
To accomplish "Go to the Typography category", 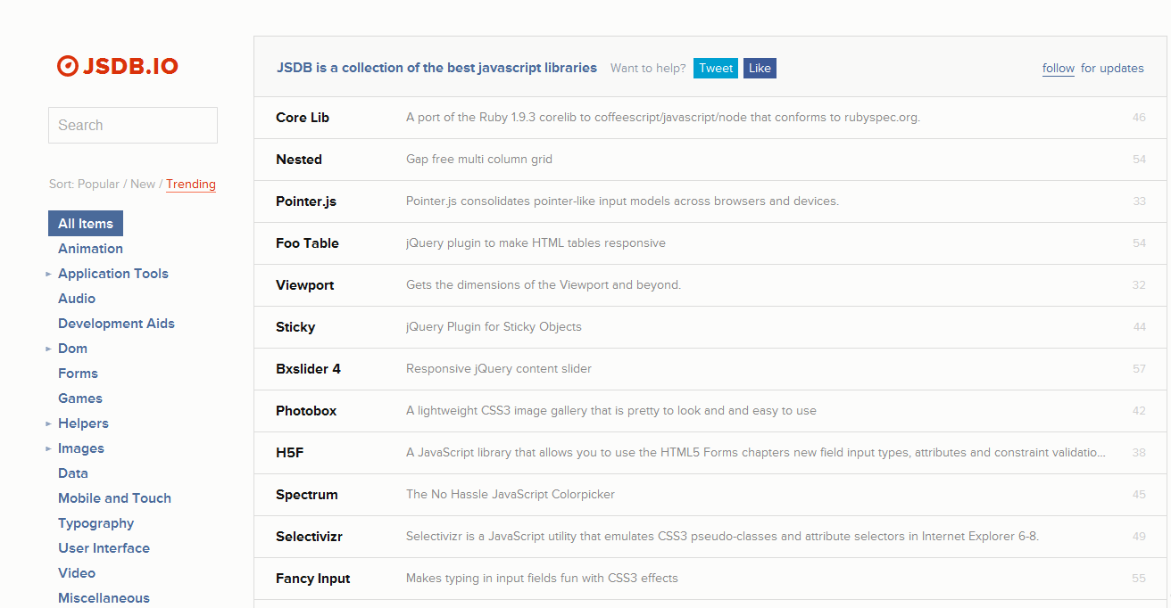I will pos(96,523).
